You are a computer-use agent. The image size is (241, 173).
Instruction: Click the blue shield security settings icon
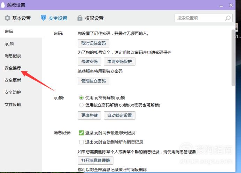(44, 18)
